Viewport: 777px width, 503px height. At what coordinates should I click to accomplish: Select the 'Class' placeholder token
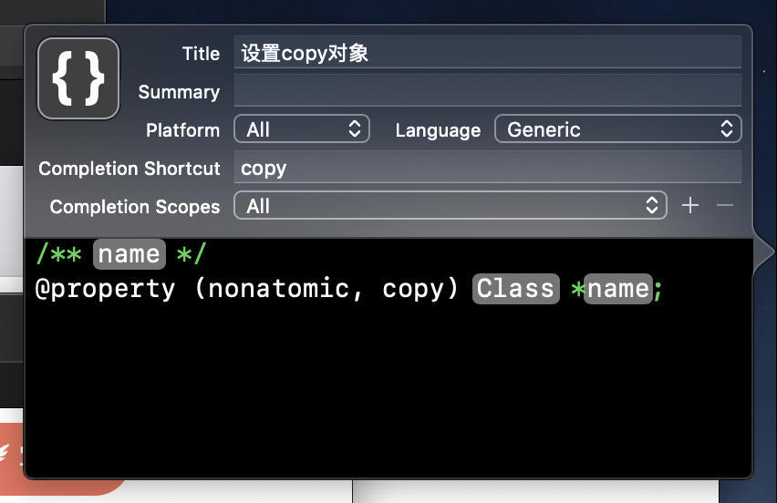[x=516, y=289]
